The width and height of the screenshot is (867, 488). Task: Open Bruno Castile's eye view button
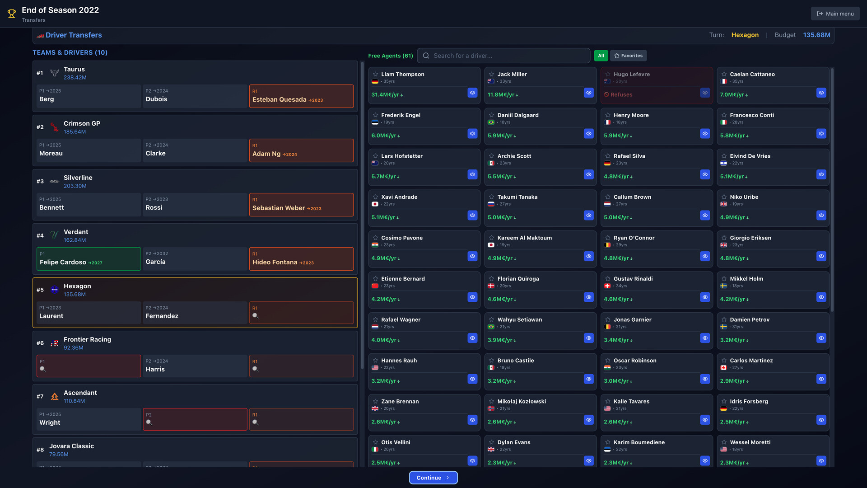589,379
